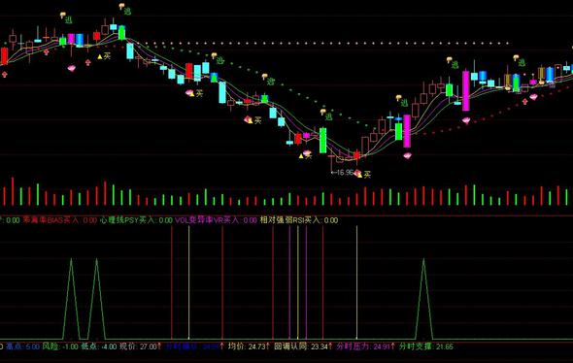573x363 pixels.
Task: Click the large magenta candlestick near the bottom reversal
Action: [x=407, y=131]
